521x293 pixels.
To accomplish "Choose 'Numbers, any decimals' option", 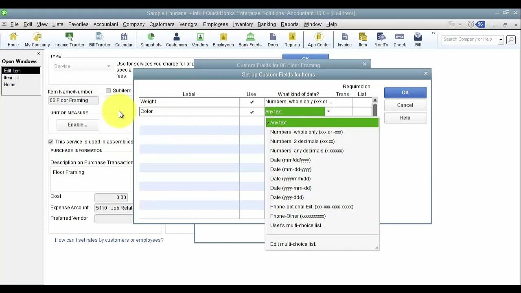I will coord(322,151).
